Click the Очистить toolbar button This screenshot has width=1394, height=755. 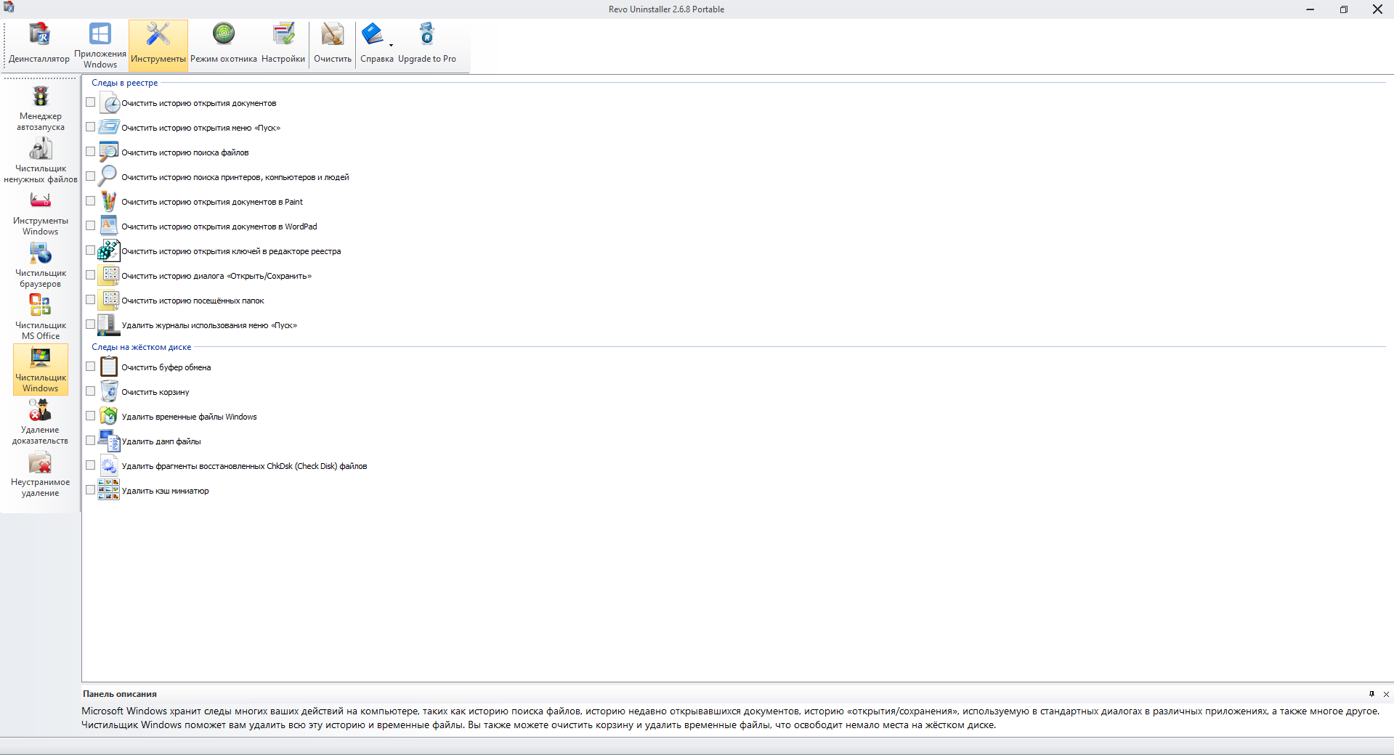[332, 44]
